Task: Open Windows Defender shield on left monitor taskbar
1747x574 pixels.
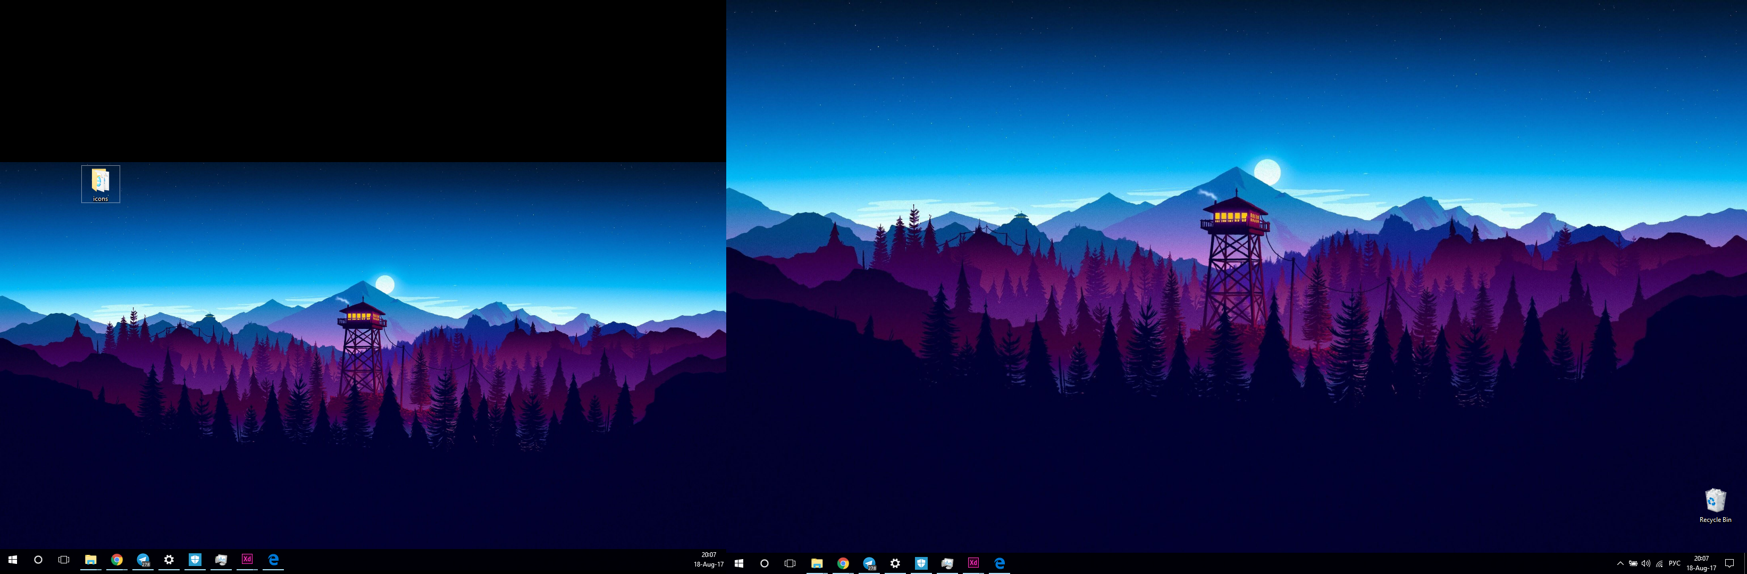Action: (x=195, y=560)
